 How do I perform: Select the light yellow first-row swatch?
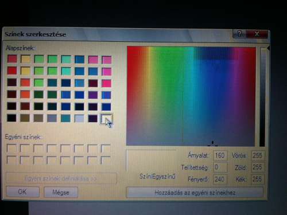point(25,59)
